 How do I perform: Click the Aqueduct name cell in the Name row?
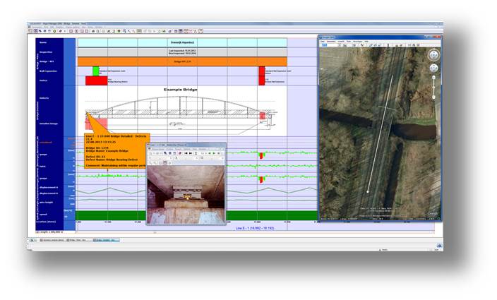[182, 42]
